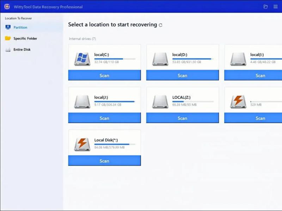The width and height of the screenshot is (282, 211).
Task: Click the Partition monitor icon
Action: 8,27
